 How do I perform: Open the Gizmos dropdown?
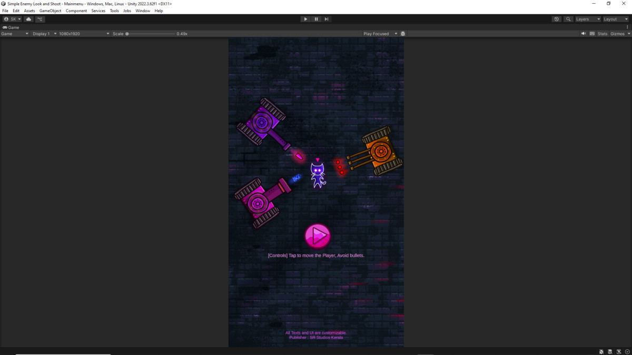point(618,33)
